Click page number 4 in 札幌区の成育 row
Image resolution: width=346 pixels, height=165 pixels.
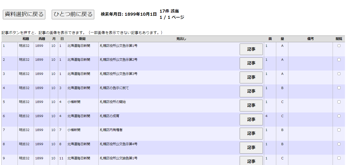pyautogui.click(x=266, y=116)
